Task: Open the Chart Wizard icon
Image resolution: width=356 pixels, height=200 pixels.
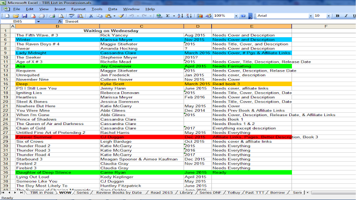Action: pos(200,16)
